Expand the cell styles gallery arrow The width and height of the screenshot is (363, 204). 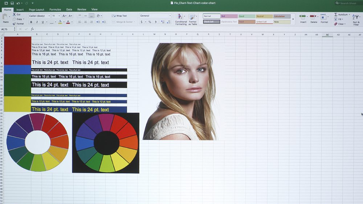(x=293, y=19)
